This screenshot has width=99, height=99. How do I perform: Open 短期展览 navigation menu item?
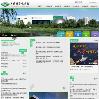point(67,6)
